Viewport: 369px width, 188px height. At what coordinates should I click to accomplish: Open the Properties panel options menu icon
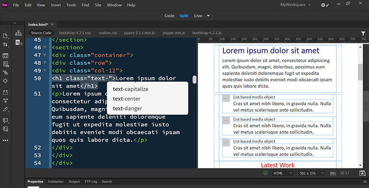[365, 182]
